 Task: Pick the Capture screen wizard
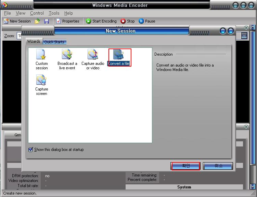tap(41, 85)
